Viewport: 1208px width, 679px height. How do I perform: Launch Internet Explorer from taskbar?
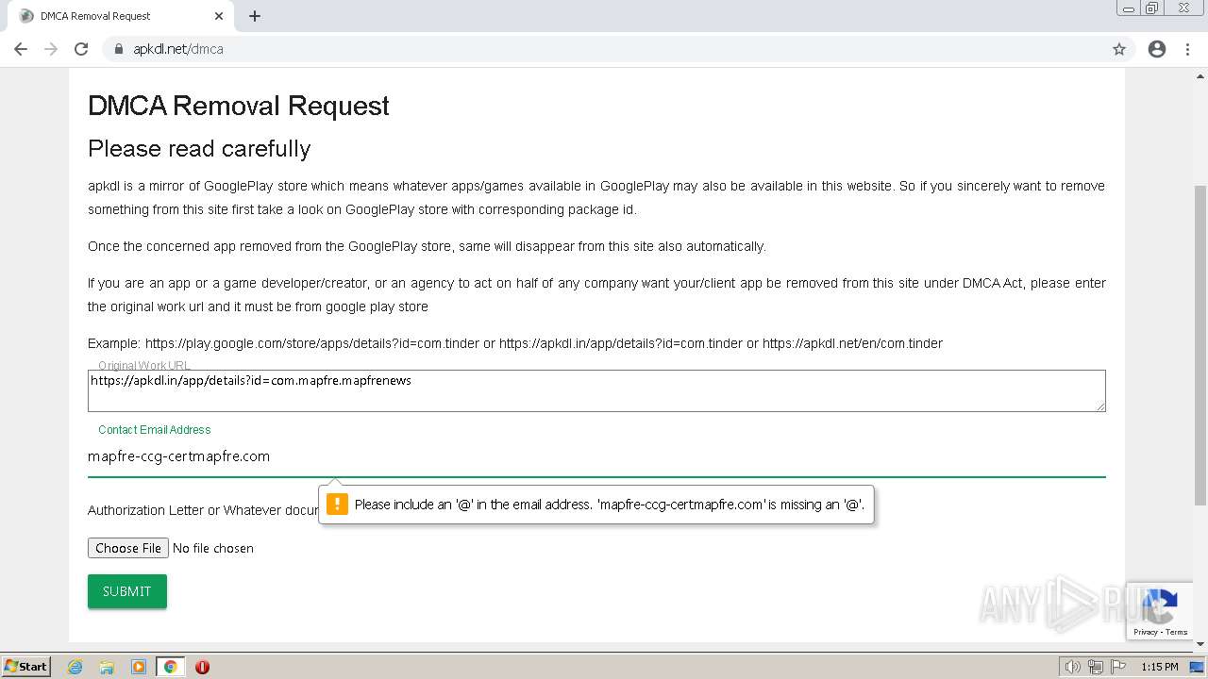pyautogui.click(x=75, y=667)
